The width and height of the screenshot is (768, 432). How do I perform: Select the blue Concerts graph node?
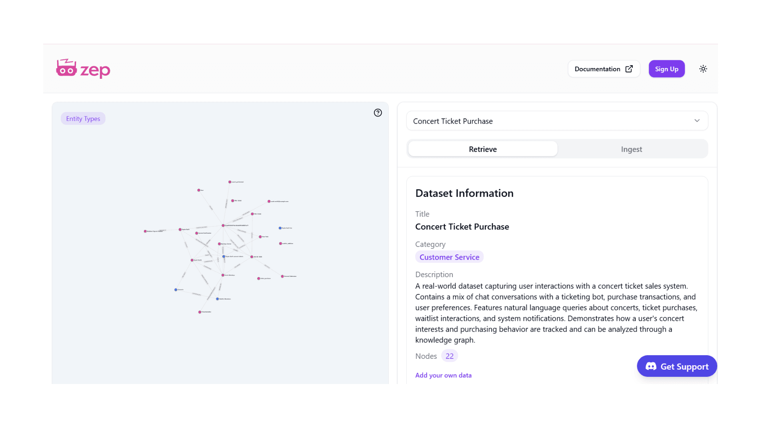coord(176,290)
